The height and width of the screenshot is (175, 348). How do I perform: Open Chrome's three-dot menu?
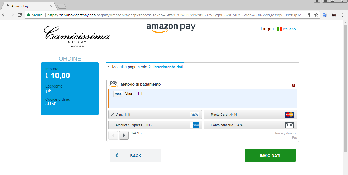342,15
